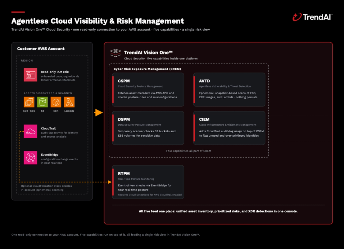Screen dimensions: 344x249
Task: Open the AVTD capability card
Action: pyautogui.click(x=229, y=90)
